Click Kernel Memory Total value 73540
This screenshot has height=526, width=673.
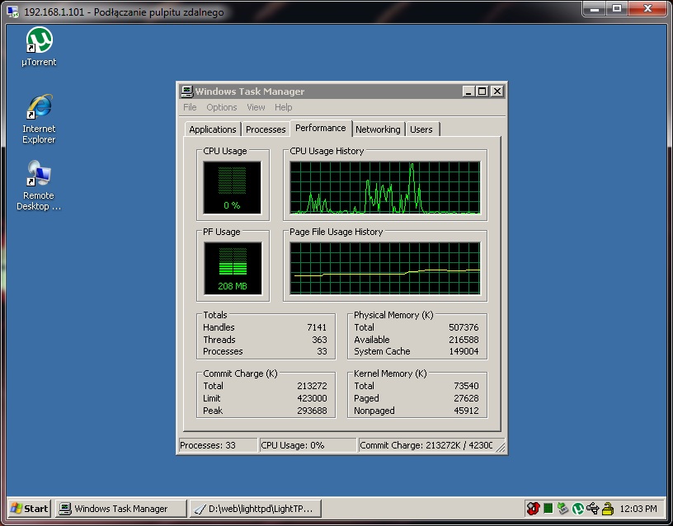coord(466,386)
